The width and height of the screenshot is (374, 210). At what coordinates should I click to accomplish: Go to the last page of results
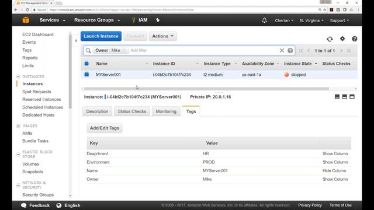(x=349, y=51)
